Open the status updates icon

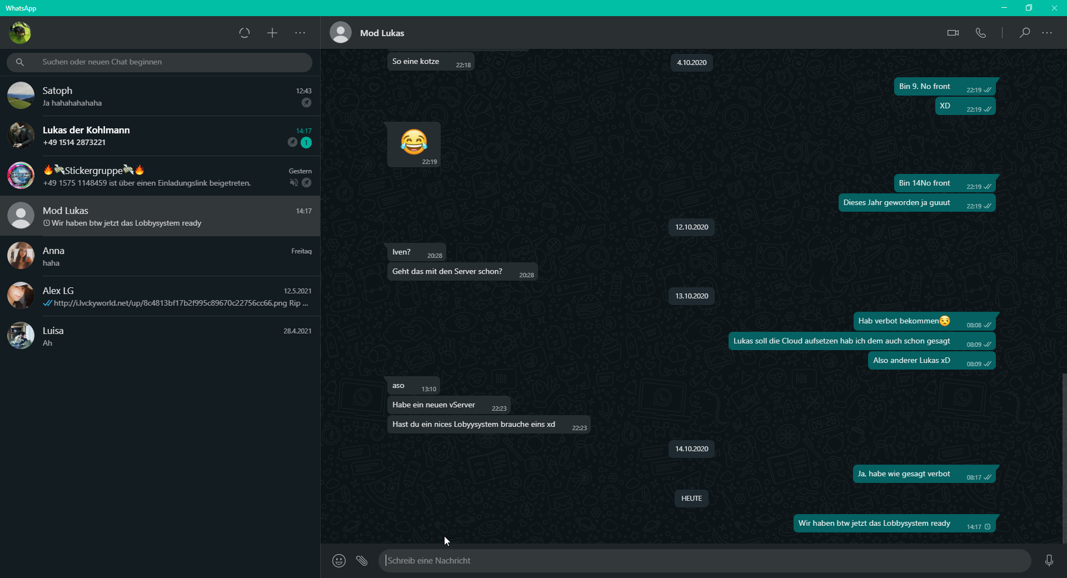click(245, 33)
